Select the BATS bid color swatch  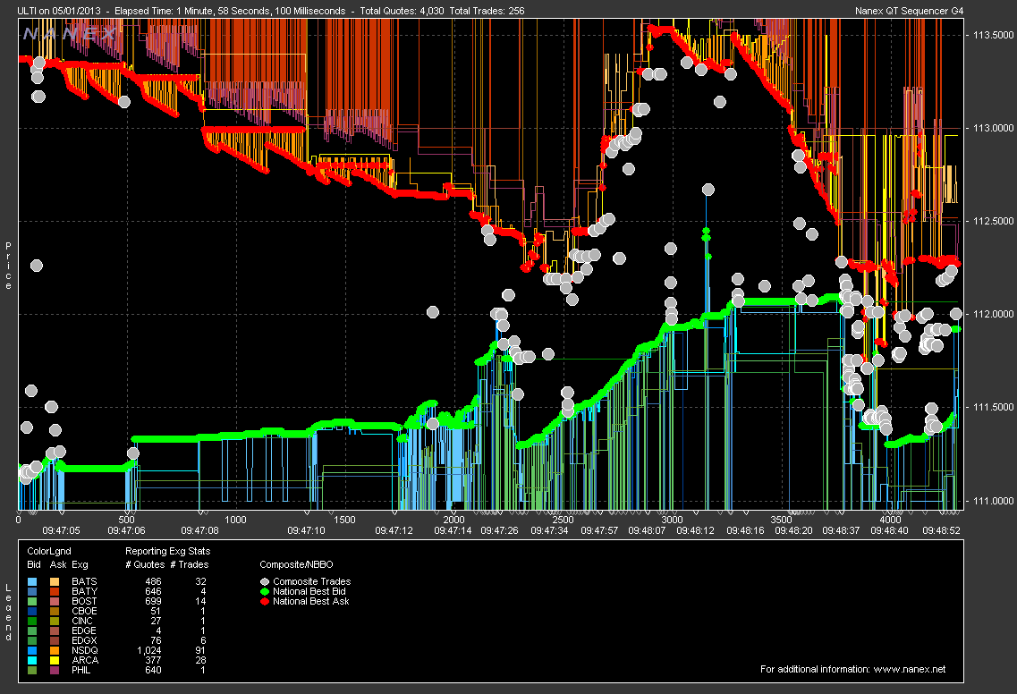point(33,581)
